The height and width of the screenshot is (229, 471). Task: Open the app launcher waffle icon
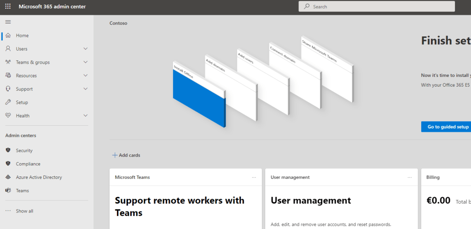(x=8, y=6)
